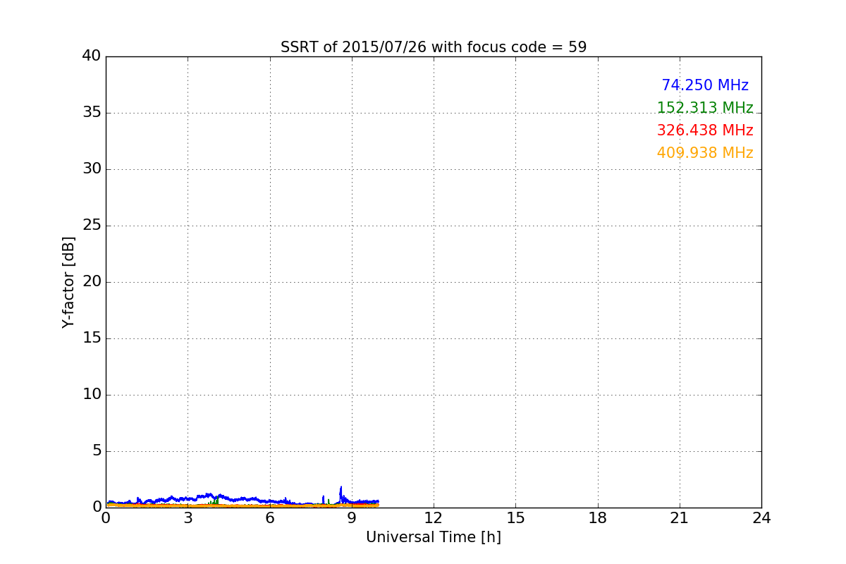Screen dimensions: 846x564
Task: Click the blue spike near 8.6 hours
Action: [x=341, y=493]
